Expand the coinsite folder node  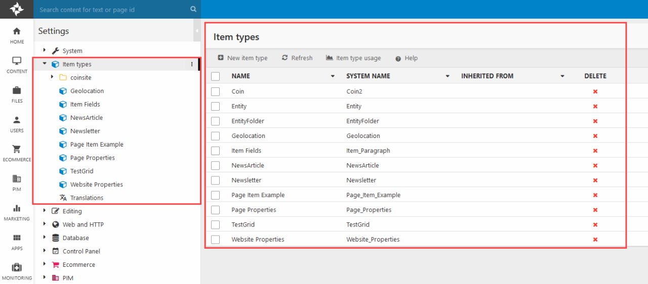click(53, 77)
